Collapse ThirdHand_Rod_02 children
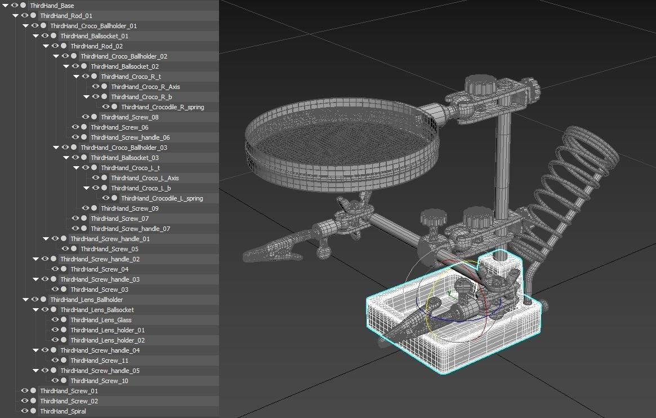Viewport: 656px width, 418px height. tap(46, 46)
